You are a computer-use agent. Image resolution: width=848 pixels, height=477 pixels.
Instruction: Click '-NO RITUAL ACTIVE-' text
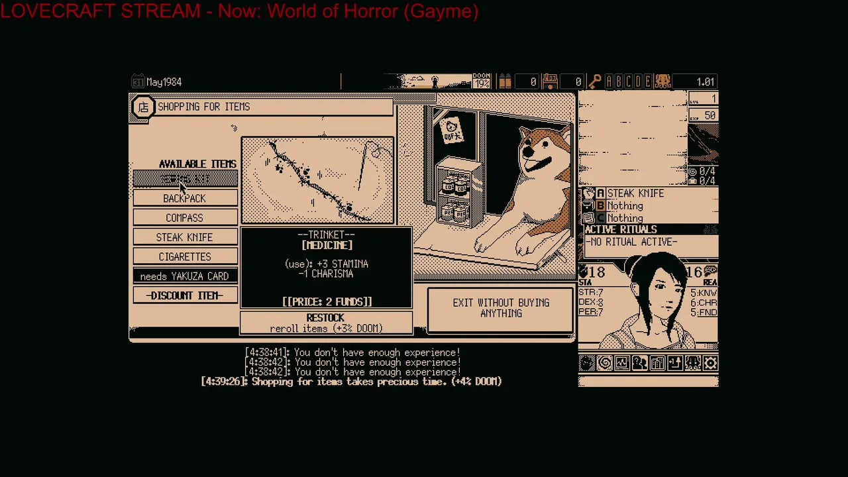[x=631, y=242]
